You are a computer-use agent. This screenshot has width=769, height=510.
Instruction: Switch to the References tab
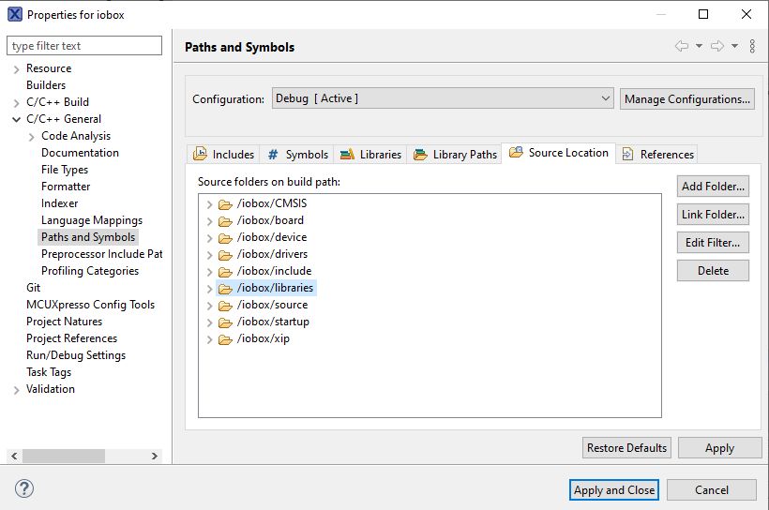[657, 154]
